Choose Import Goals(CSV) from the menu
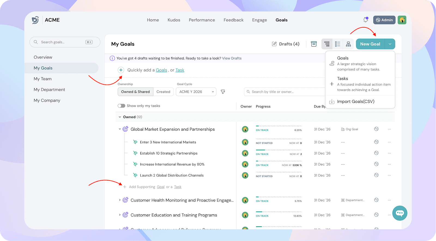Viewport: 436px width, 241px height. pos(356,102)
